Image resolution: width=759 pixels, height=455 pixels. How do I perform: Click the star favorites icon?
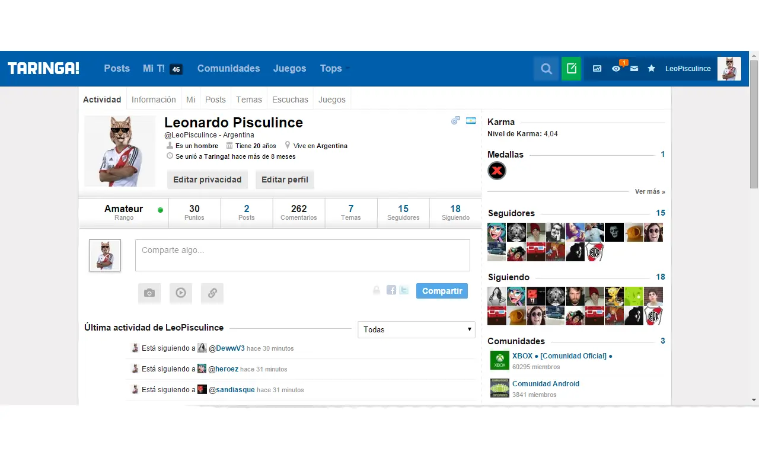click(x=651, y=69)
